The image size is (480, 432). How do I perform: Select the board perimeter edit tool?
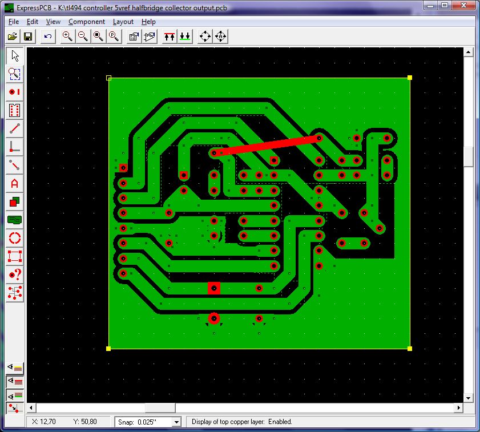tap(15, 256)
